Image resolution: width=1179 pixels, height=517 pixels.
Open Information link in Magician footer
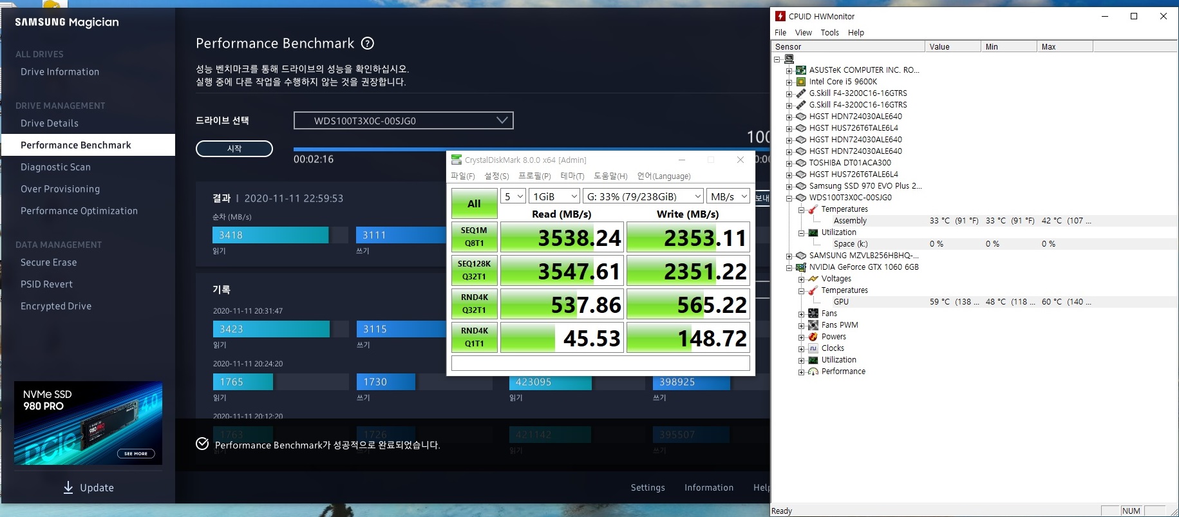(x=709, y=487)
